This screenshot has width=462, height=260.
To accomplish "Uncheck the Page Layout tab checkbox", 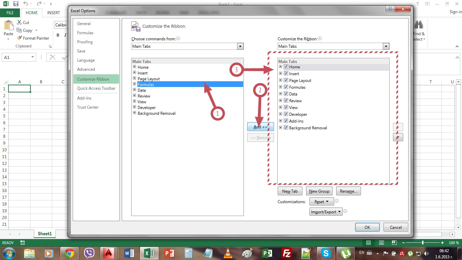I will click(286, 81).
